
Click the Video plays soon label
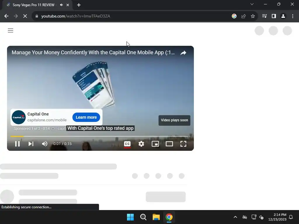click(174, 120)
